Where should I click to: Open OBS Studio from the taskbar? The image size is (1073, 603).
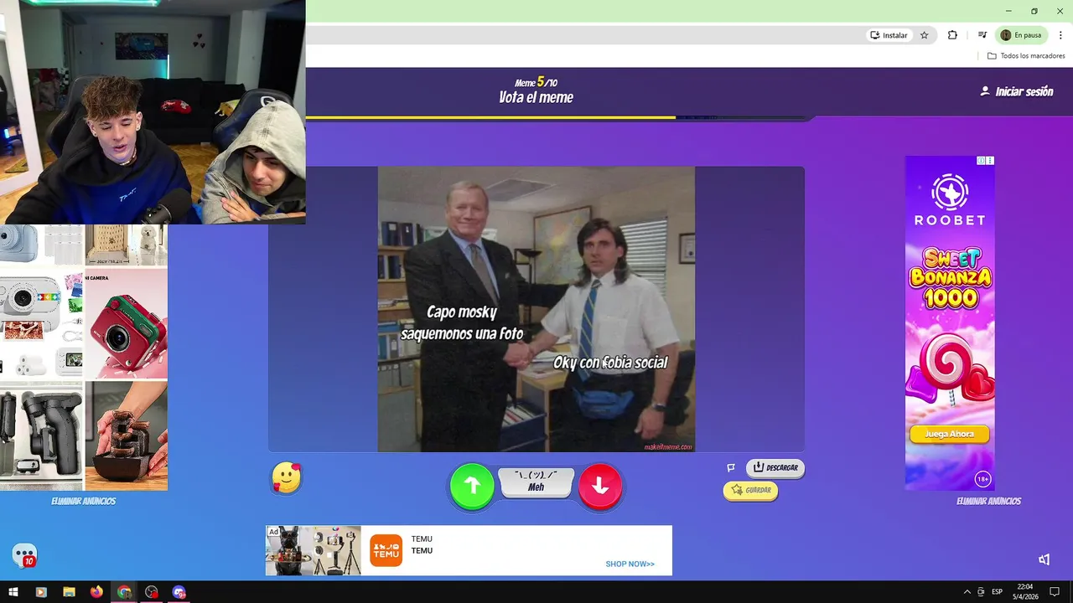point(152,592)
